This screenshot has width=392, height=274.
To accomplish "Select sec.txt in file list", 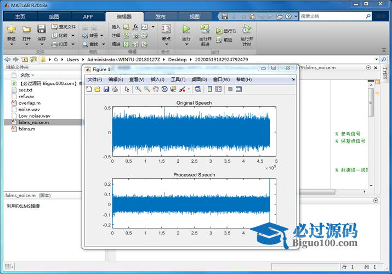I will pyautogui.click(x=25, y=90).
